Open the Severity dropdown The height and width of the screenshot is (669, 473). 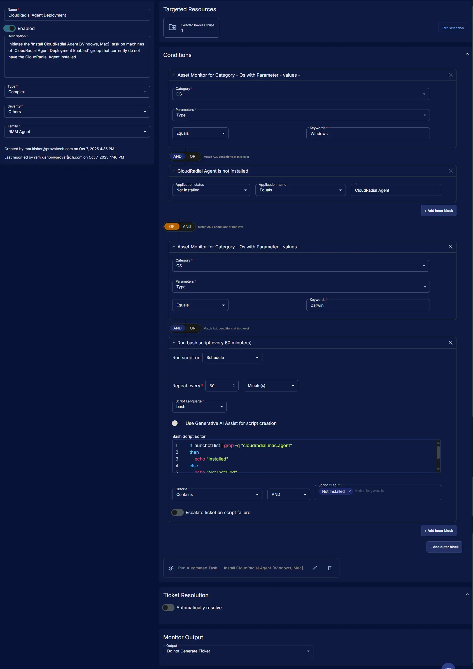pos(77,112)
